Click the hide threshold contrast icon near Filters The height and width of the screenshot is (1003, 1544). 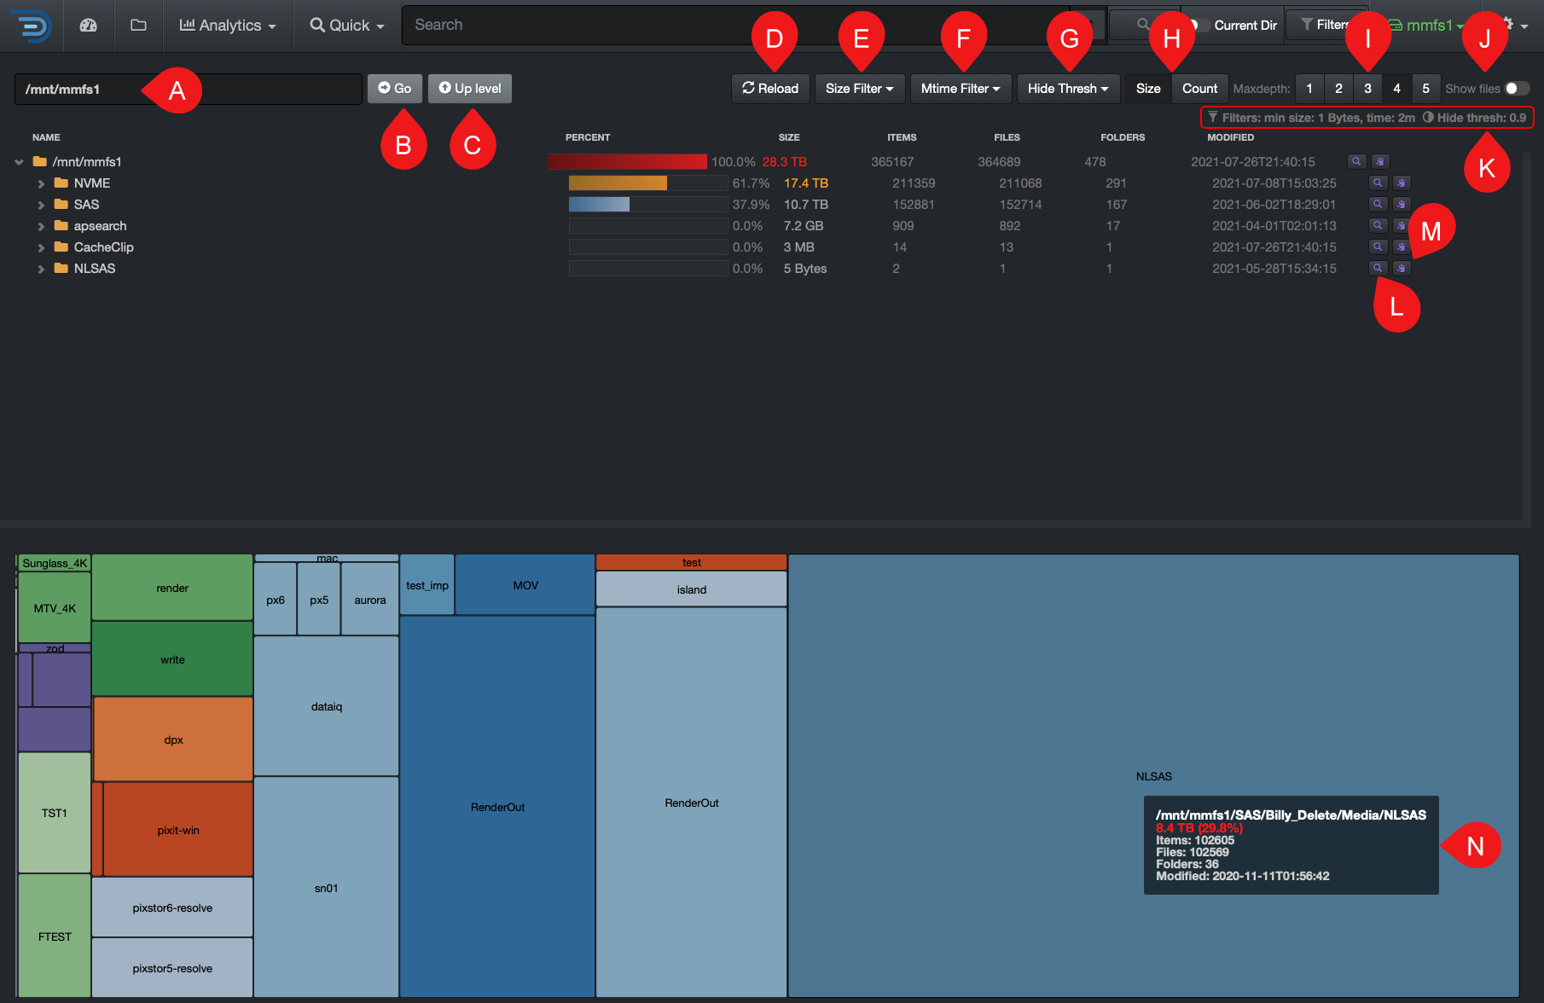click(x=1430, y=118)
